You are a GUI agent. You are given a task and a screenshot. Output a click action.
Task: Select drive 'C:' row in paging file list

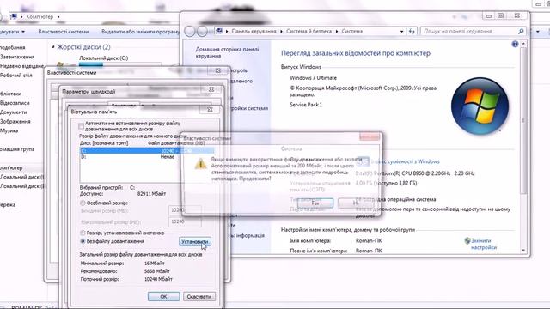[x=147, y=151]
